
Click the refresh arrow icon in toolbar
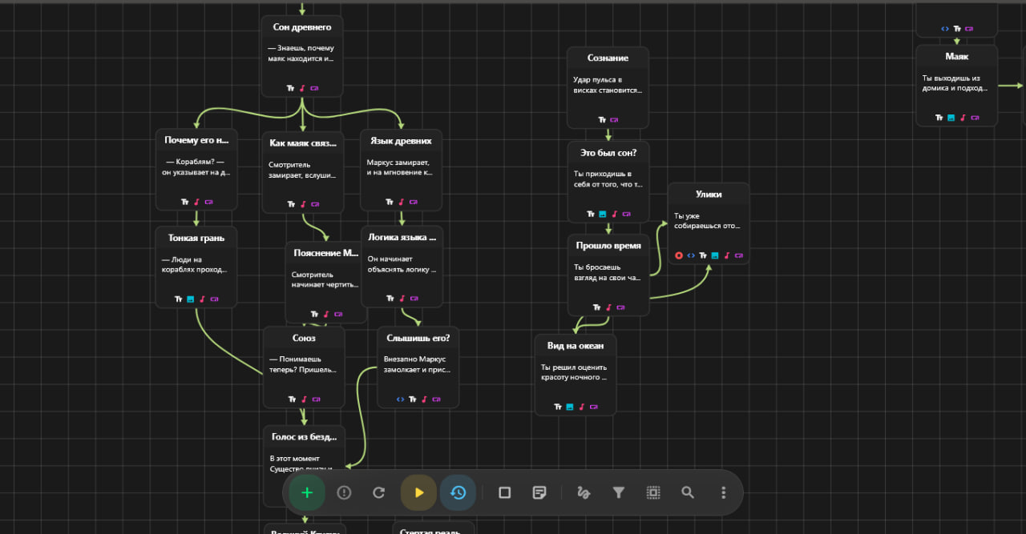click(379, 492)
